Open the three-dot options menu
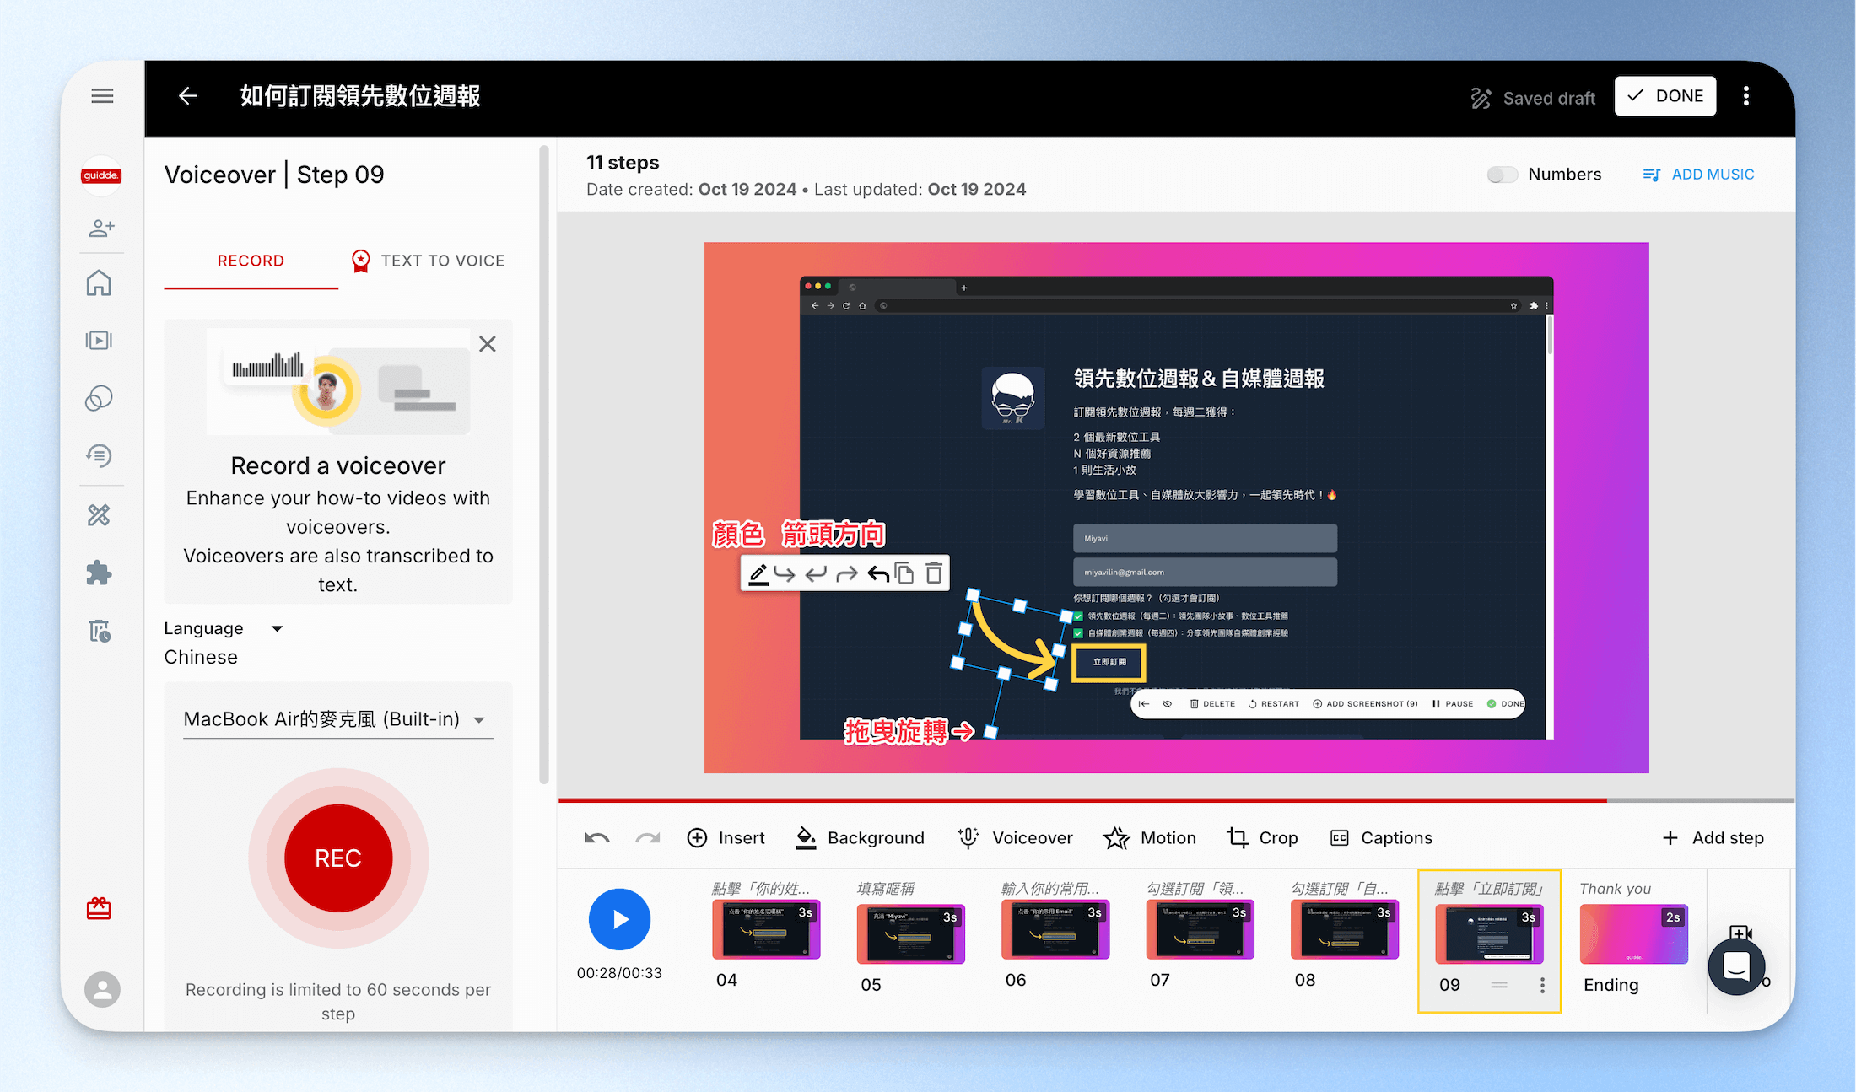Viewport: 1856px width, 1092px height. (1746, 96)
